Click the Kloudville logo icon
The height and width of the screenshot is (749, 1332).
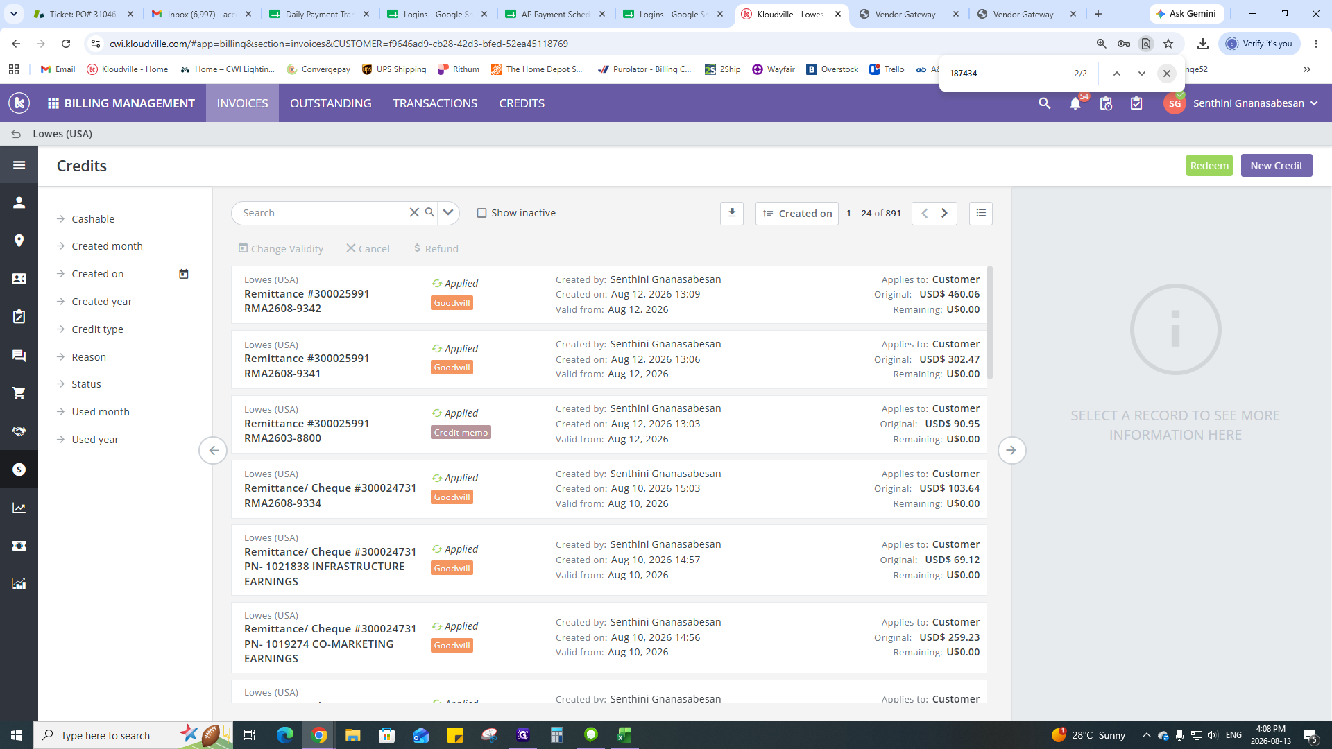(19, 103)
